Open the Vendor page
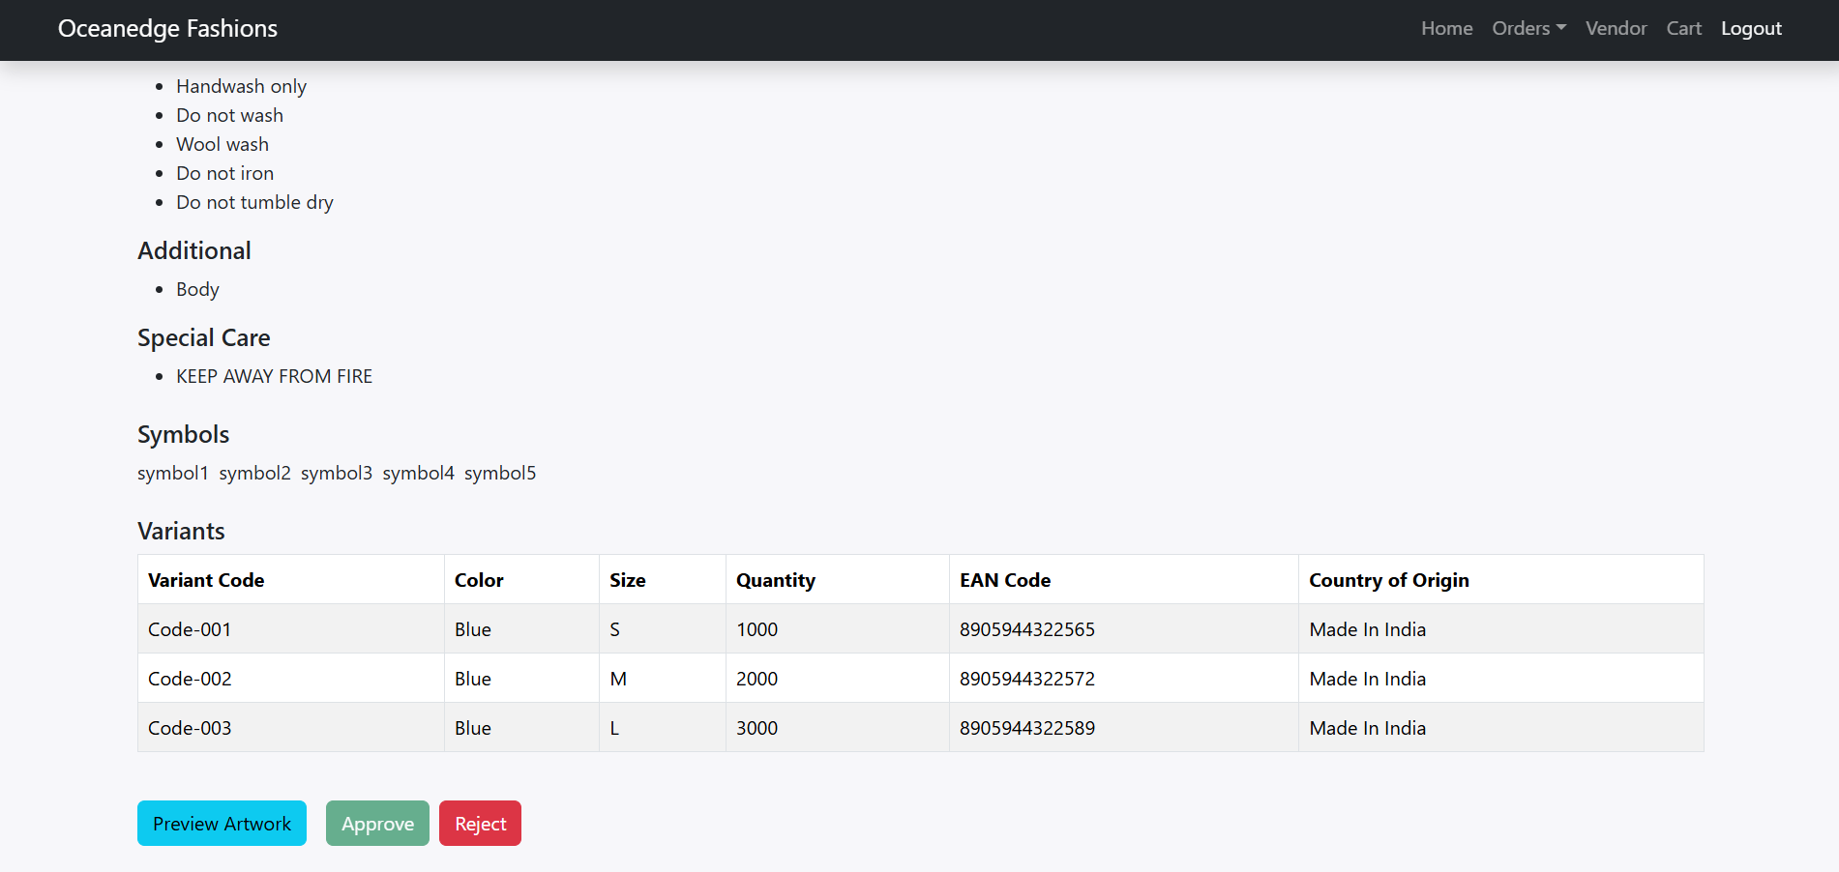The height and width of the screenshot is (872, 1839). [x=1616, y=29]
